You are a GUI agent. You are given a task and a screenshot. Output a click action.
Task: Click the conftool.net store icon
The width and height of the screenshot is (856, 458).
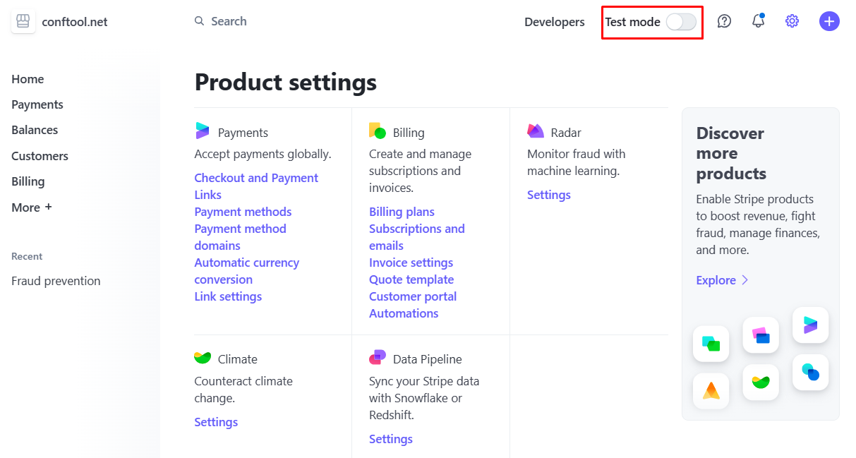23,22
